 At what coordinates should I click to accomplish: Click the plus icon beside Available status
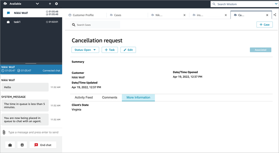[x=50, y=4]
